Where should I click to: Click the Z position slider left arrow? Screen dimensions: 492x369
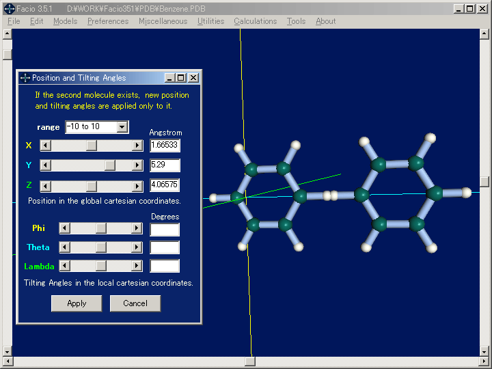coord(46,186)
